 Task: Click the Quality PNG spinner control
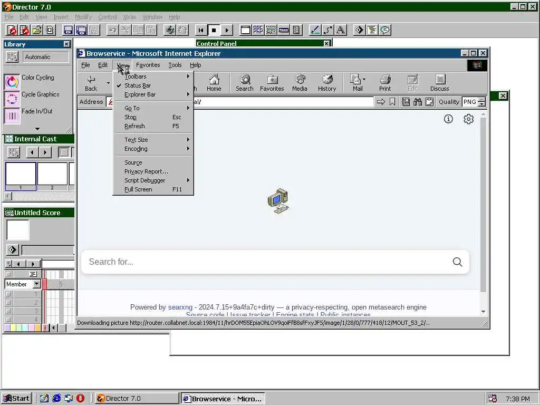click(x=482, y=102)
